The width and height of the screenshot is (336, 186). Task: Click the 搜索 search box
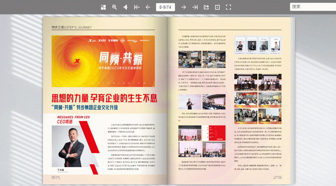313,7
